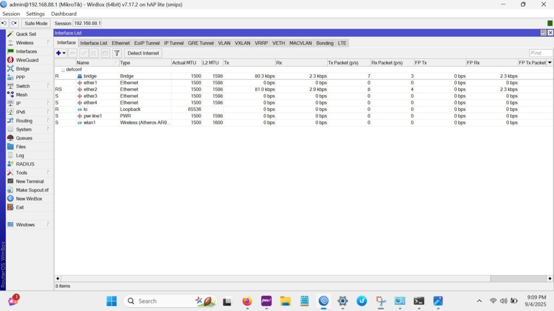554x311 pixels.
Task: Switch to the Bonding tab
Action: tap(325, 43)
